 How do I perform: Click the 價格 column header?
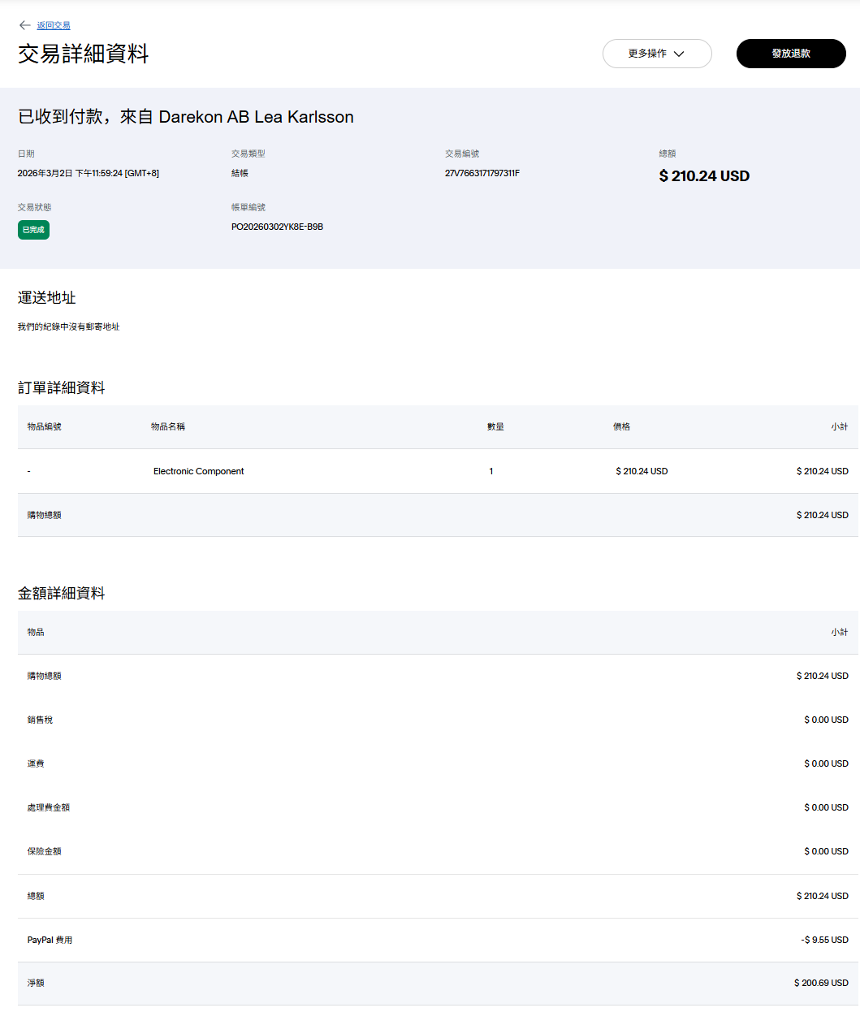pyautogui.click(x=621, y=426)
